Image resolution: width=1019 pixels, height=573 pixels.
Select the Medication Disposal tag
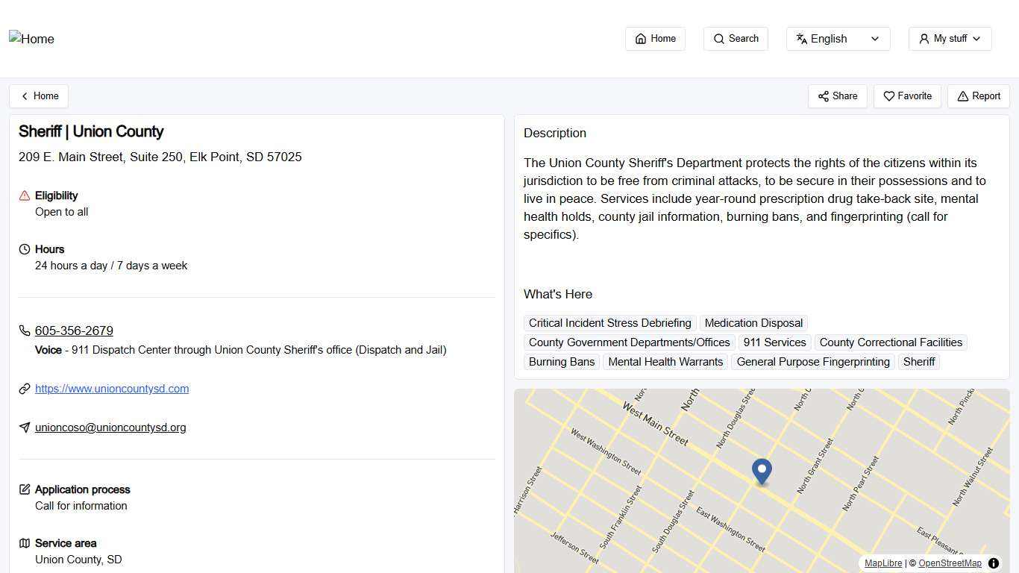click(x=753, y=323)
